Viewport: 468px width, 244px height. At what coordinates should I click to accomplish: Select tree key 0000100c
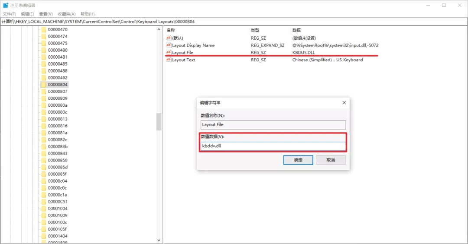tap(58, 222)
